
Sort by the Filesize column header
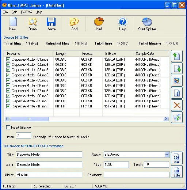(91, 54)
